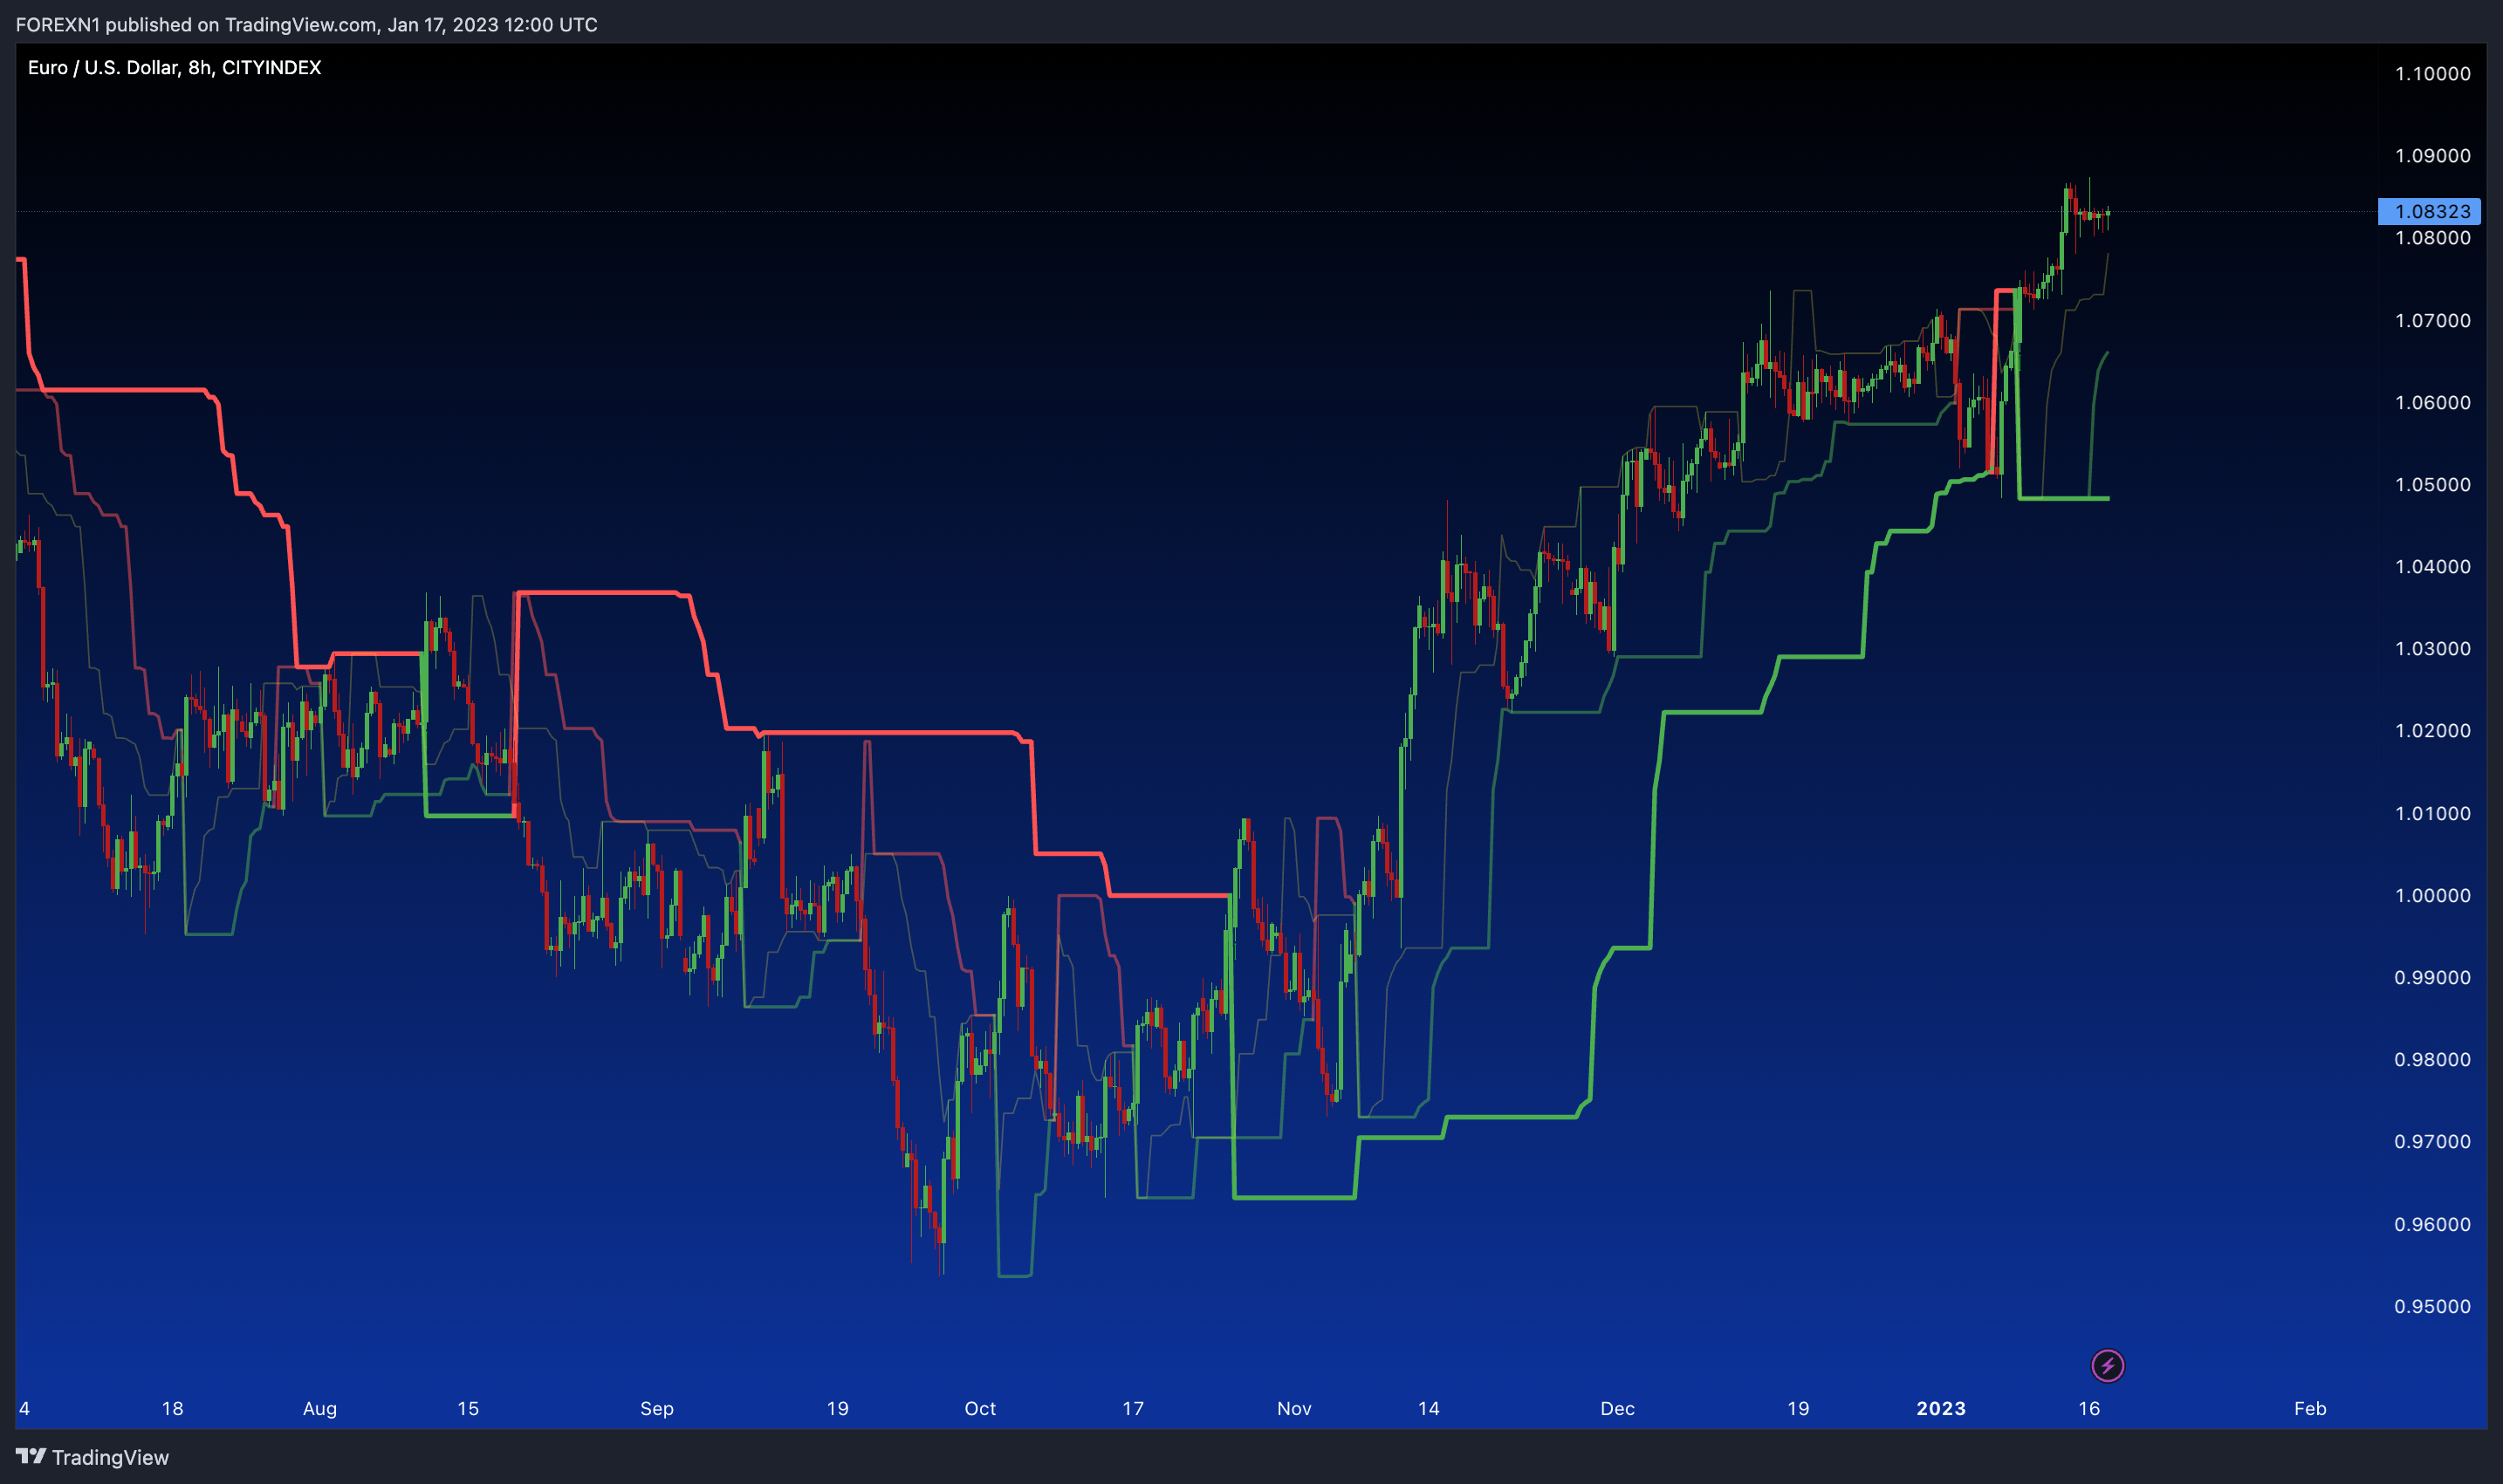Click the 1.05000 price axis label

coord(2432,484)
